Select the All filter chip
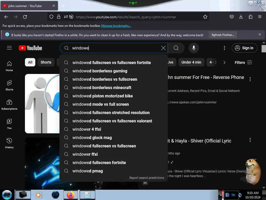 (x=30, y=62)
